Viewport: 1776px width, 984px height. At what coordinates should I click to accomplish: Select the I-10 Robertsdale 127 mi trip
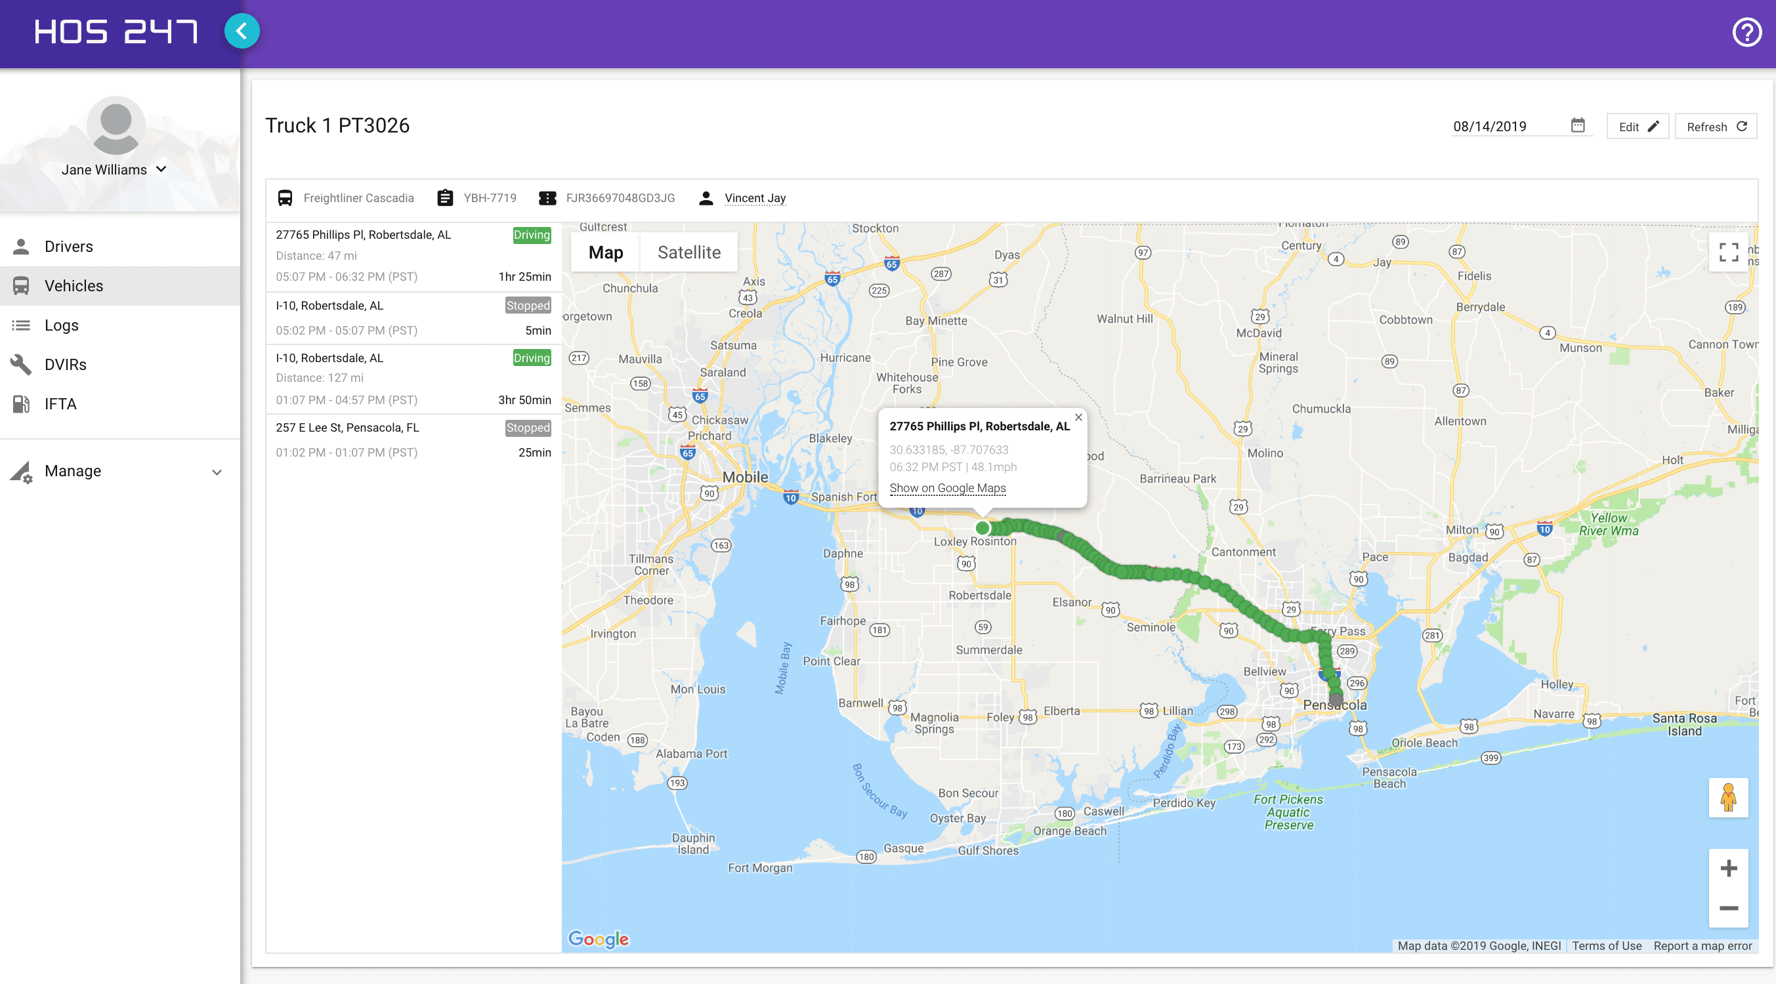[x=413, y=379]
